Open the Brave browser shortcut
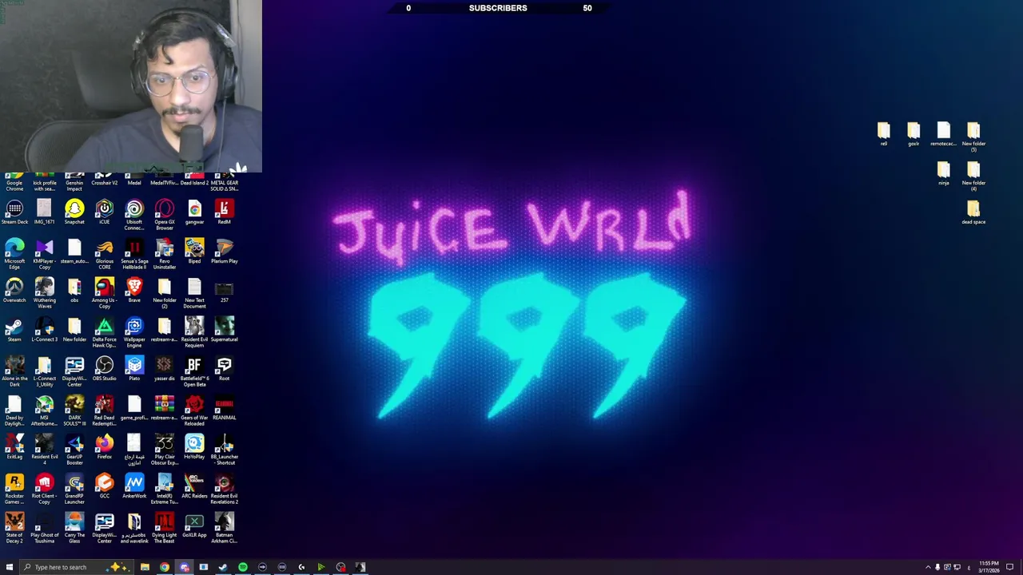Viewport: 1023px width, 575px height. coord(134,291)
